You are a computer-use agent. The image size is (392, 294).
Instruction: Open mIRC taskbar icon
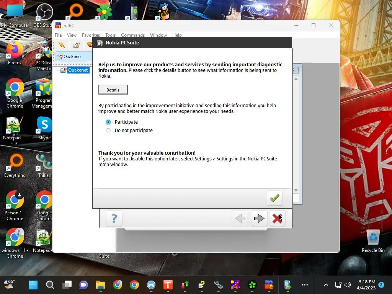pos(269,285)
